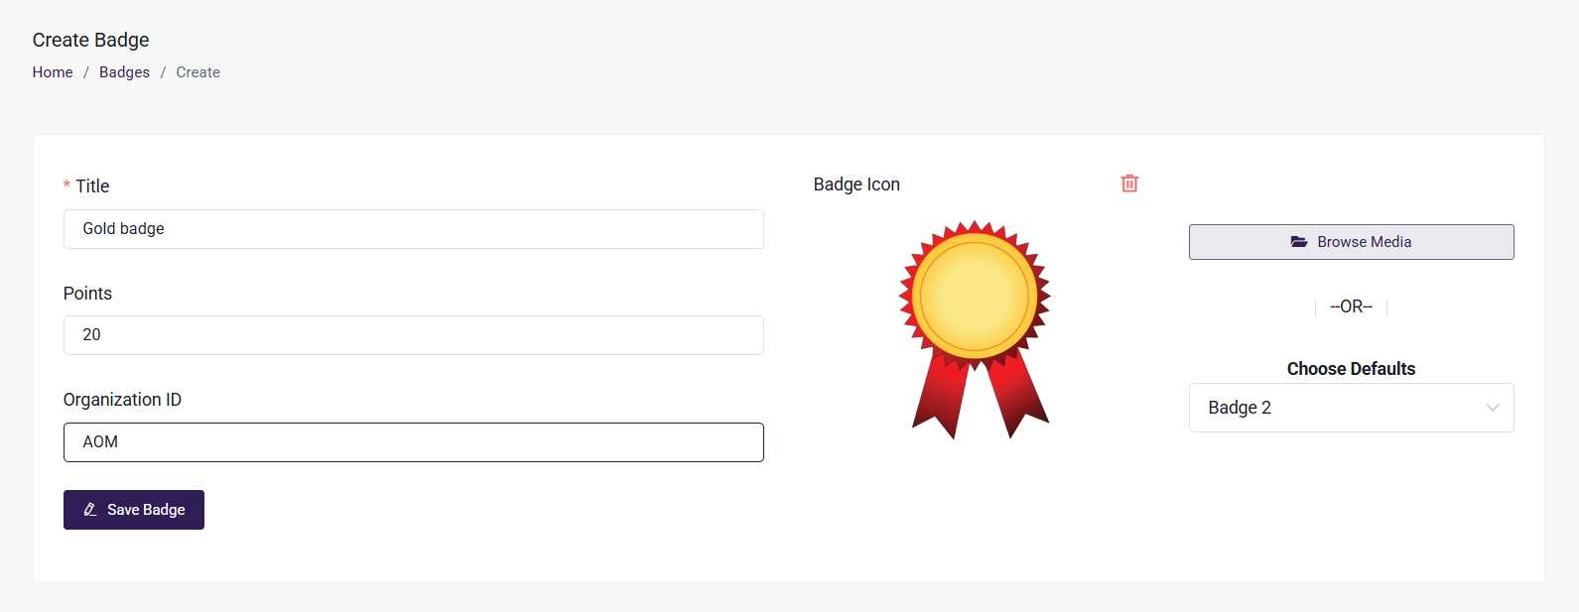Click the Title field label
Screen dimensions: 1579x612
(x=92, y=186)
